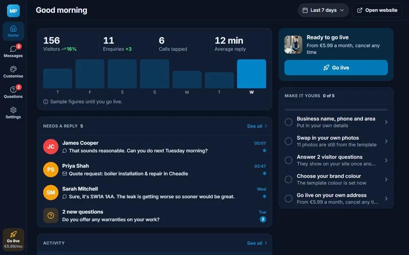This screenshot has height=255, width=409.
Task: Click the rocket icon in Go live button
Action: pyautogui.click(x=326, y=68)
